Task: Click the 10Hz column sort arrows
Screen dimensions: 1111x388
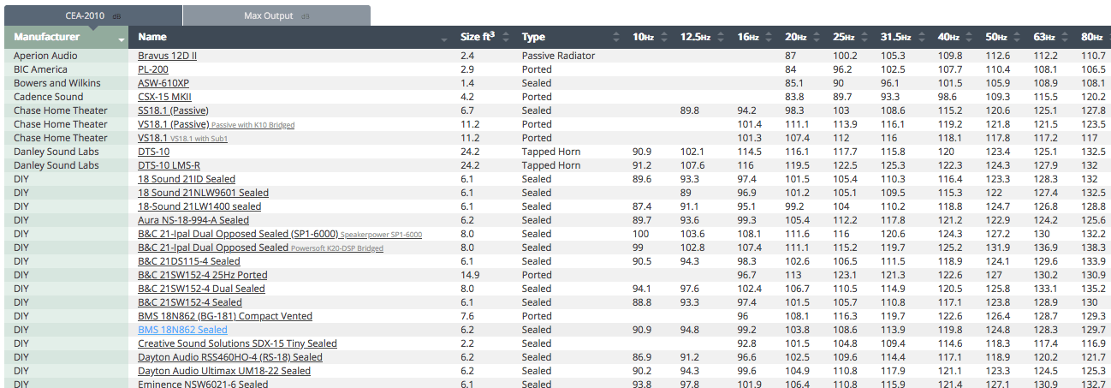Action: pyautogui.click(x=666, y=38)
